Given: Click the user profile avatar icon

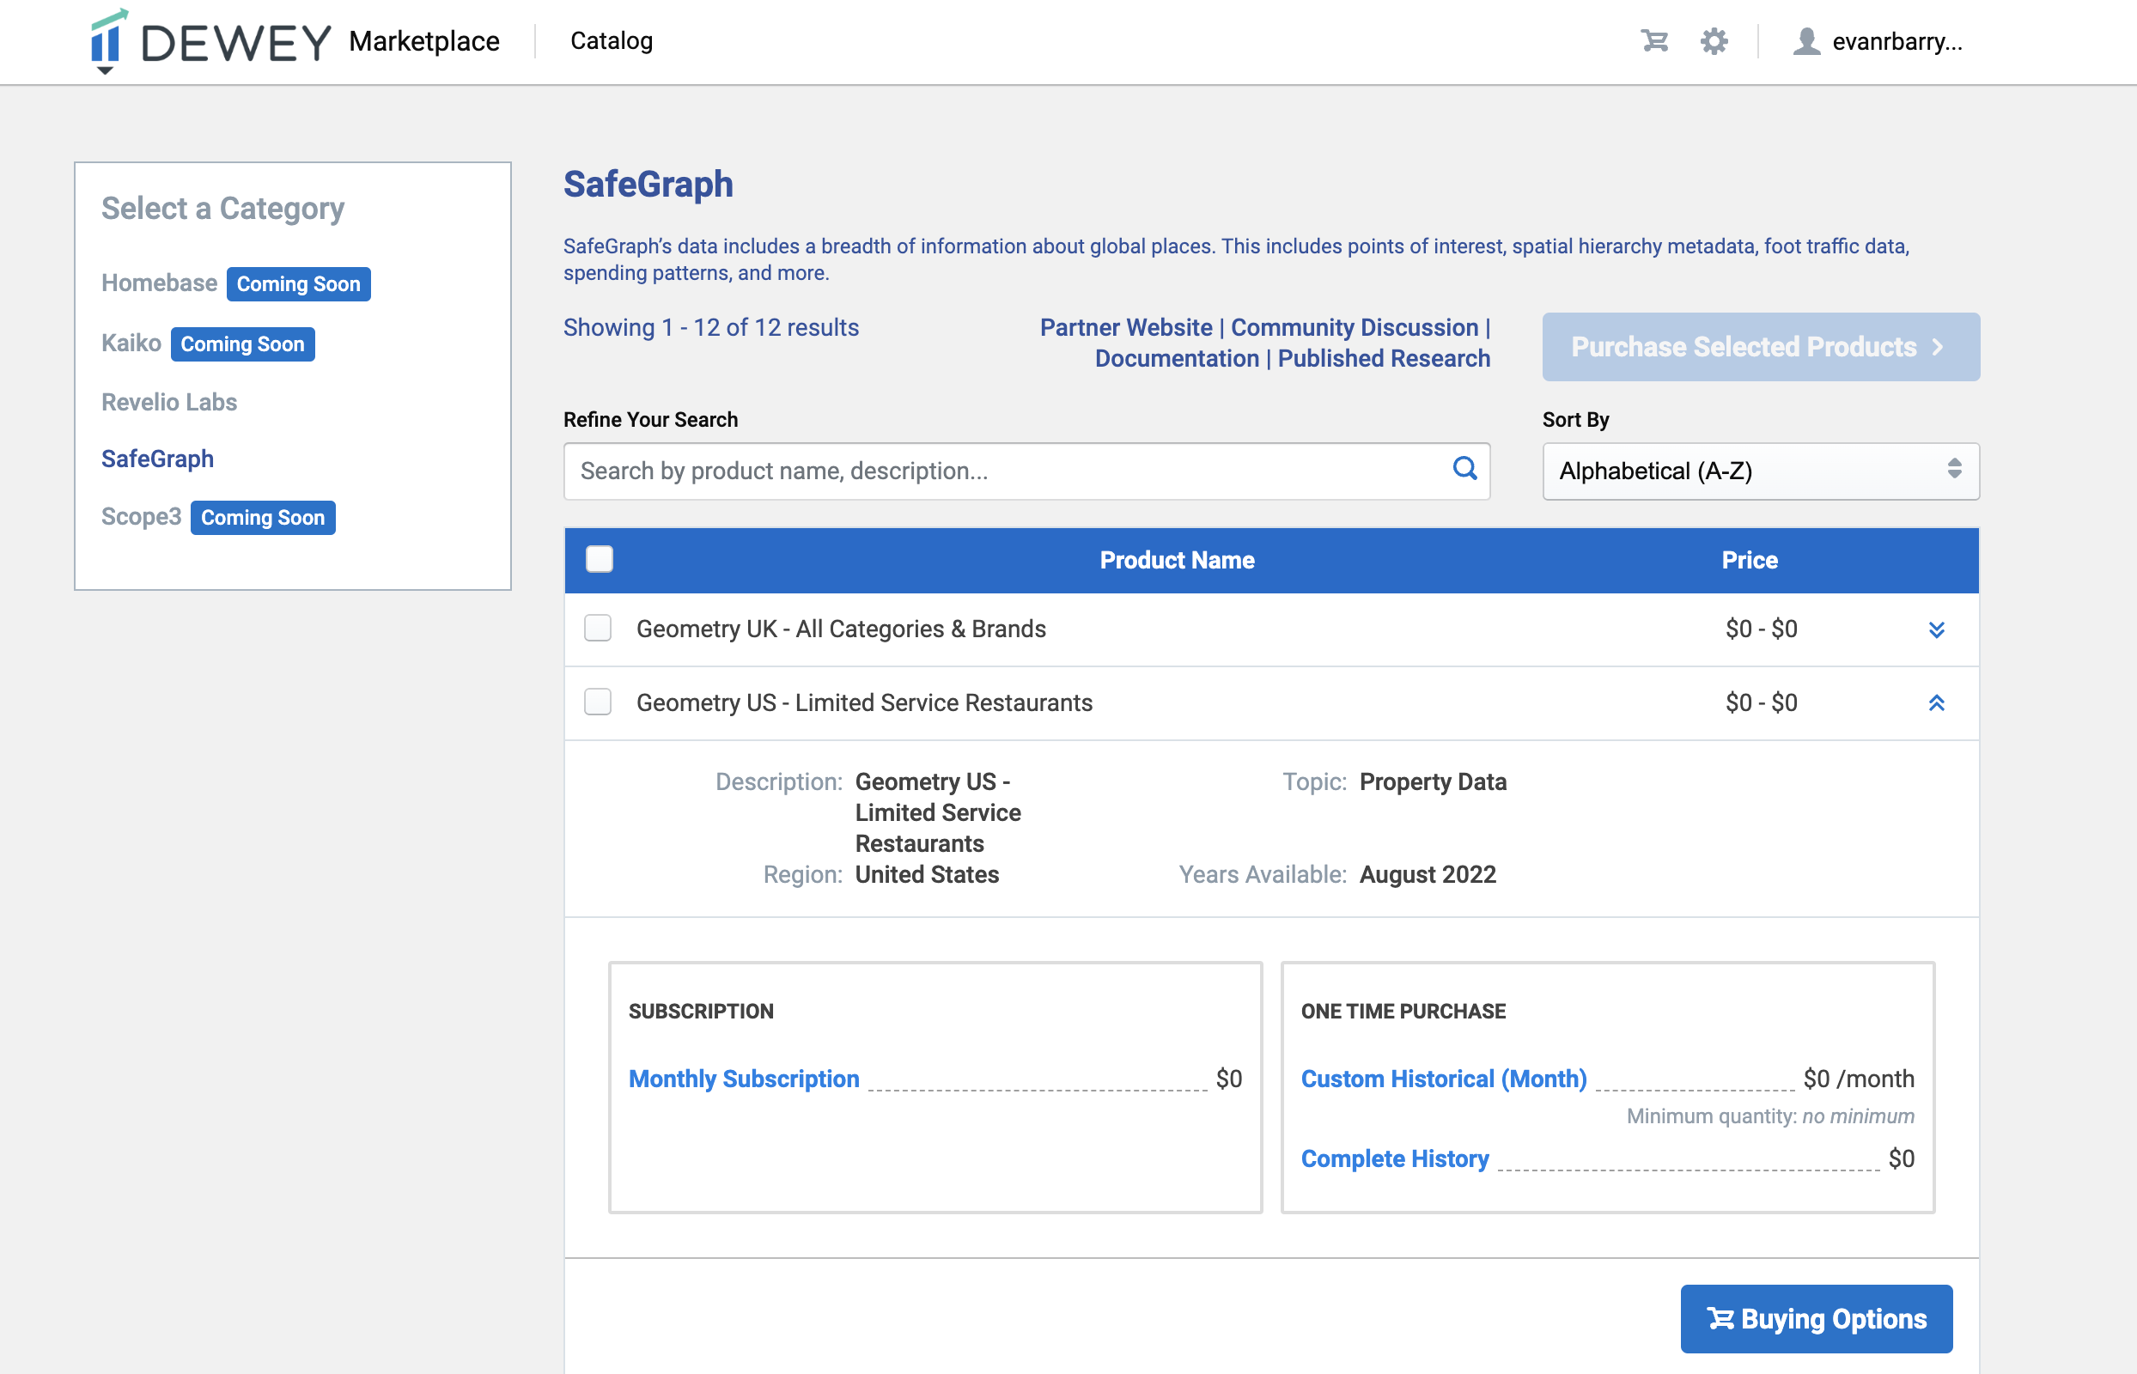Looking at the screenshot, I should [1806, 41].
